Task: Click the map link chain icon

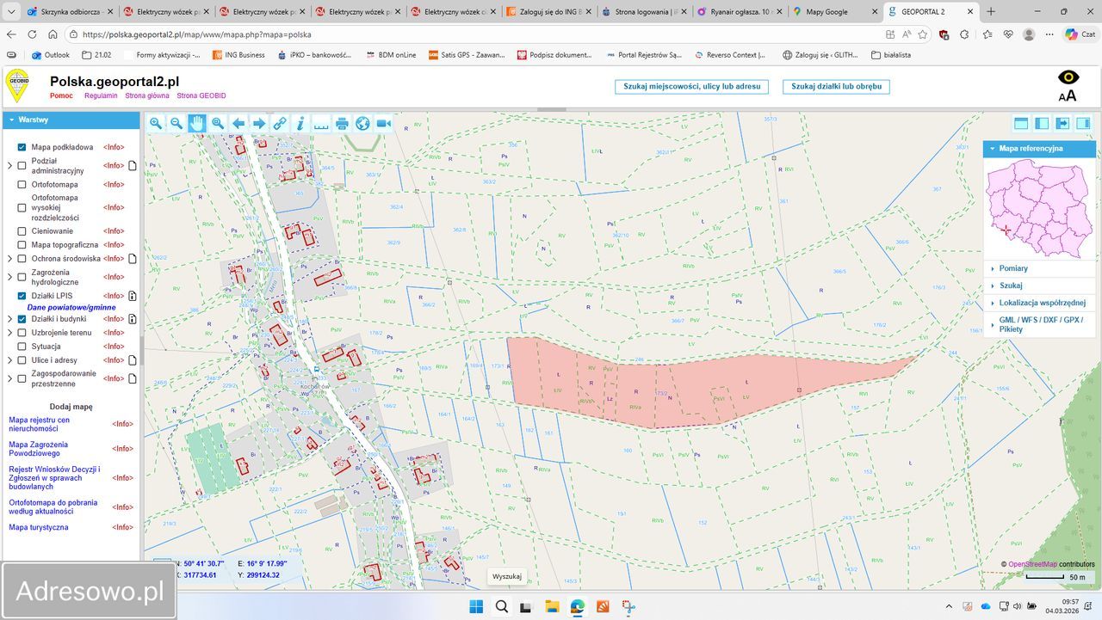Action: [280, 124]
